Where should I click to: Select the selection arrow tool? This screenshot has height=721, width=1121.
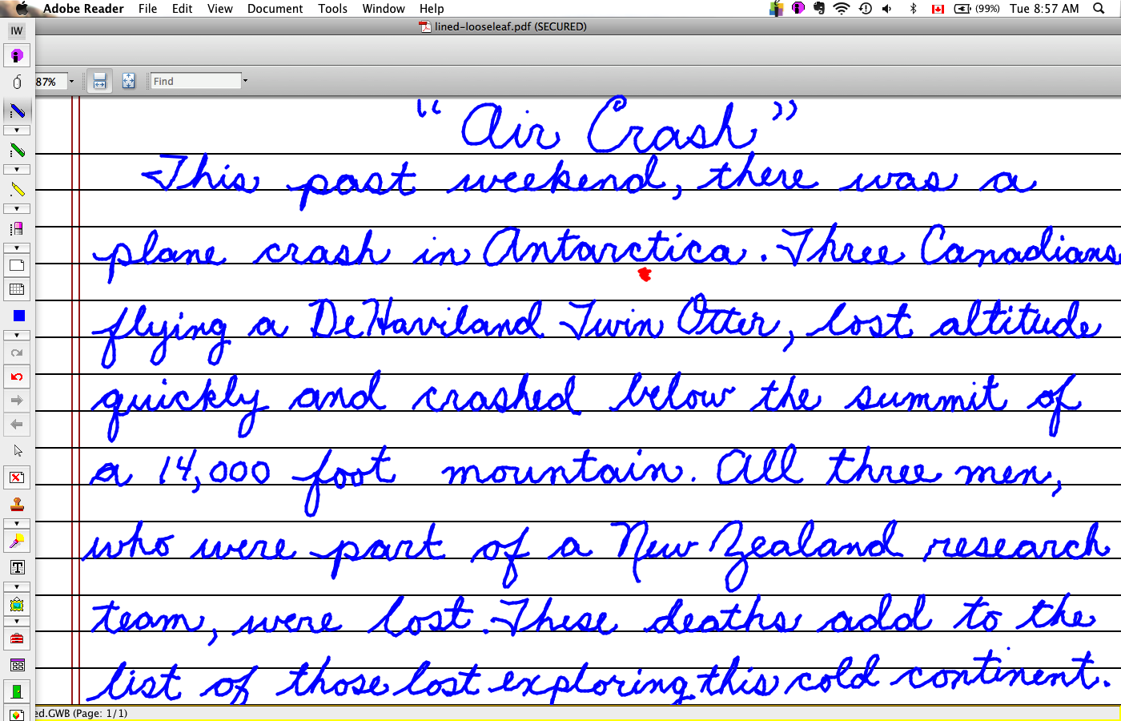tap(17, 450)
